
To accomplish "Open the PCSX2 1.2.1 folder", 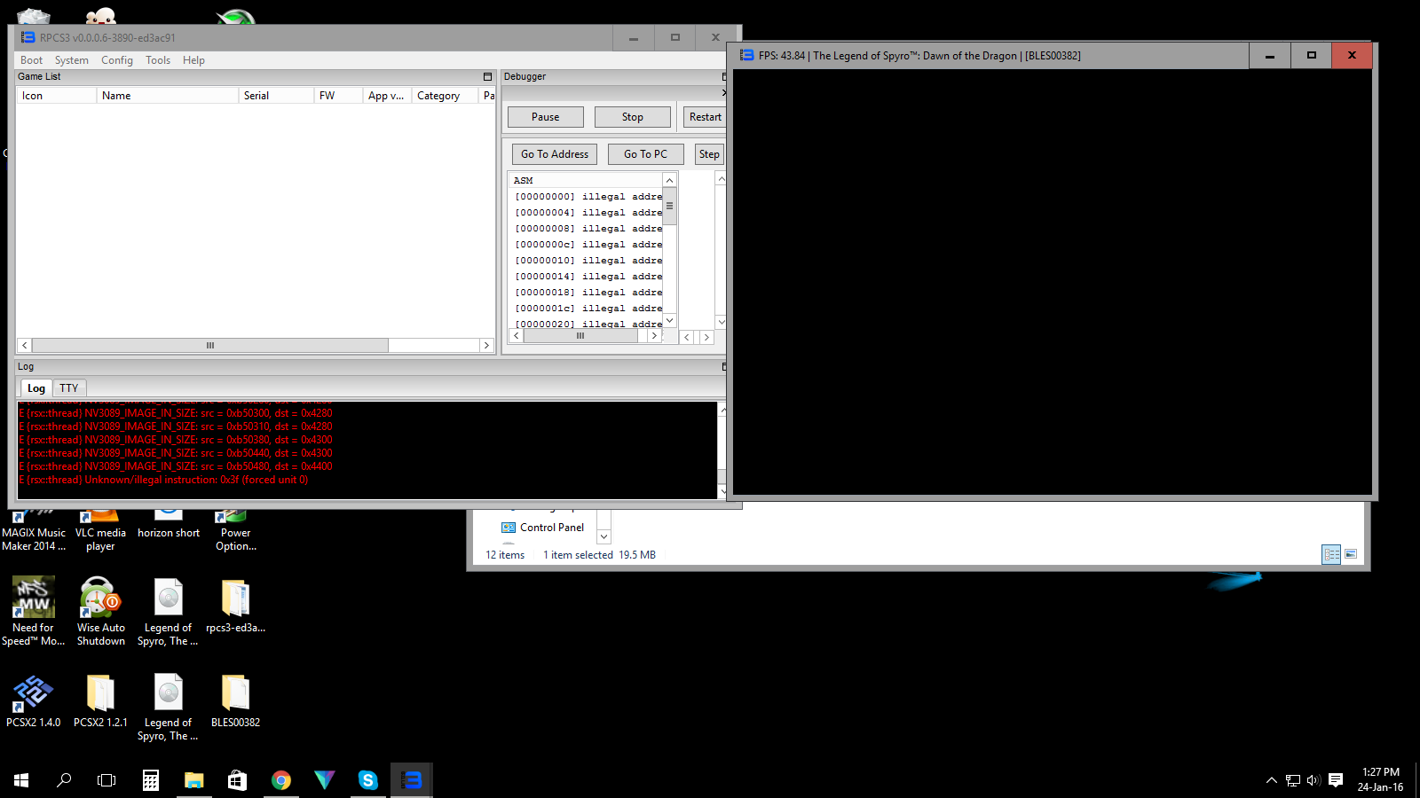I will coord(100,700).
